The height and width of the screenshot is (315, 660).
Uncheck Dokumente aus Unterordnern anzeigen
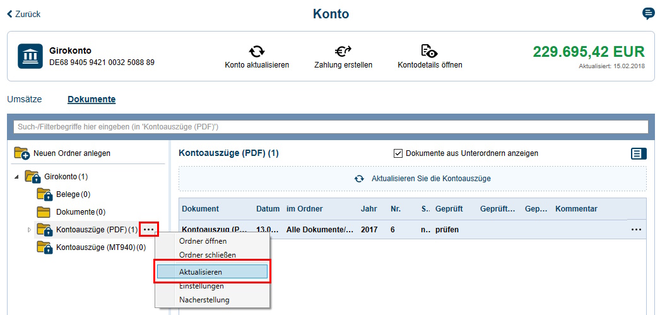point(398,153)
